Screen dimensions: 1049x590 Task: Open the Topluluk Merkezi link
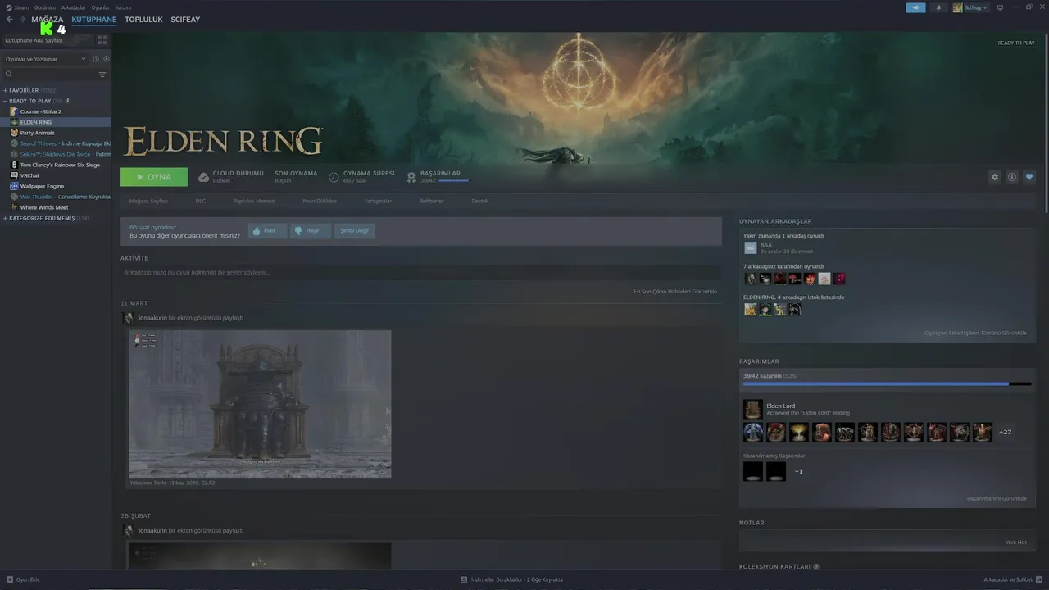[x=254, y=201]
